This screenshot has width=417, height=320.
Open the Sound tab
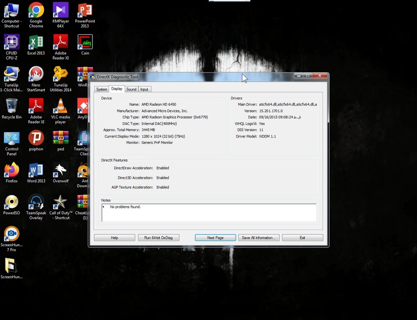click(131, 89)
